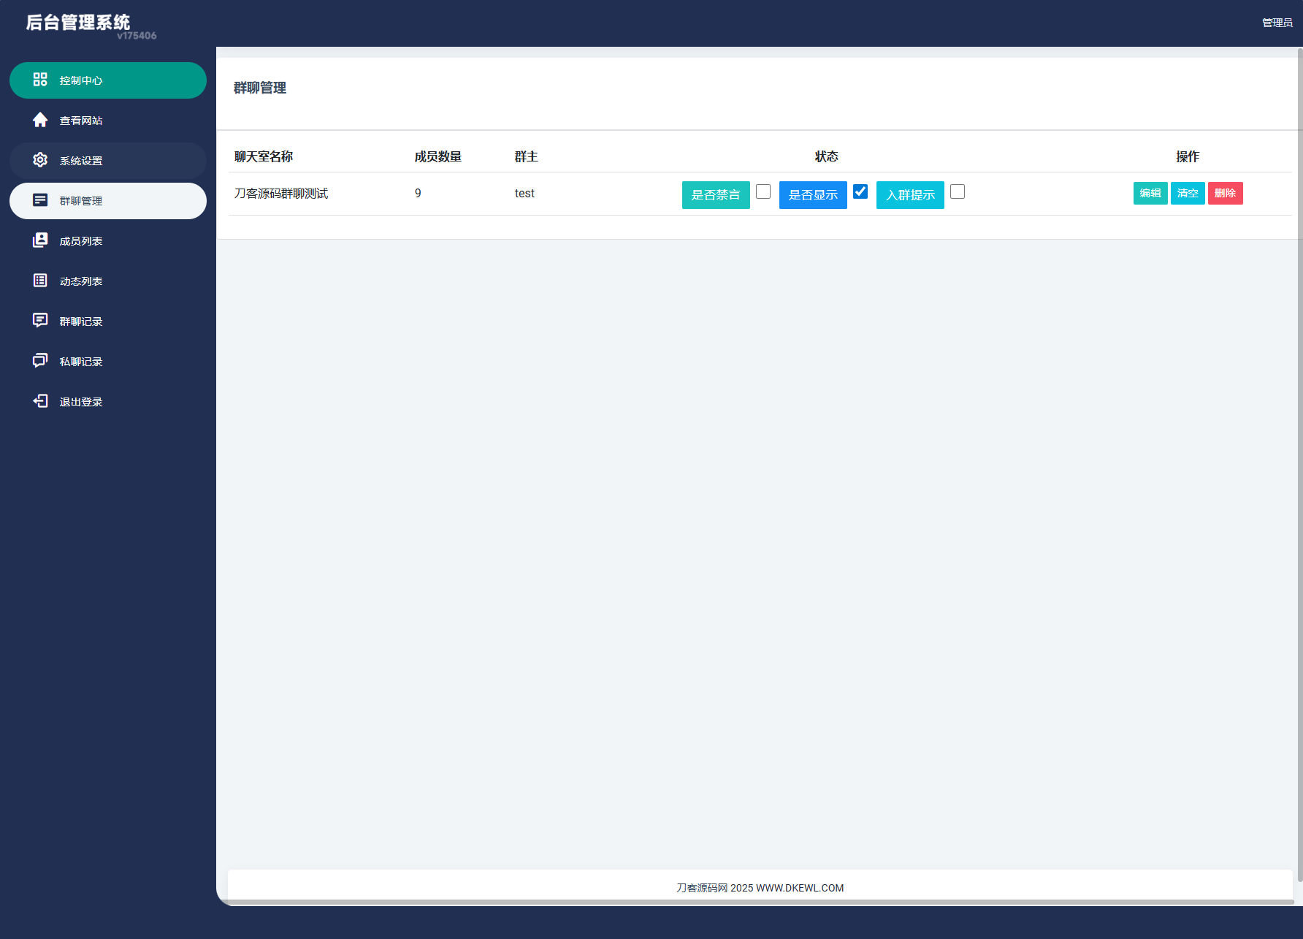The image size is (1303, 939).
Task: Click the gear icon for 系统设置
Action: click(x=40, y=160)
